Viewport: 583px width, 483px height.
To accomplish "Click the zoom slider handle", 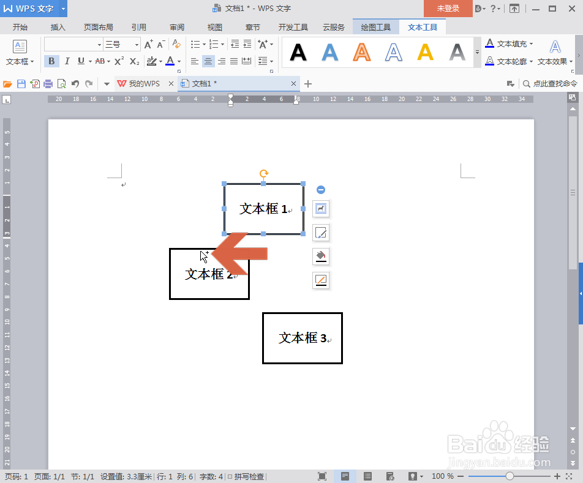I will (x=510, y=476).
